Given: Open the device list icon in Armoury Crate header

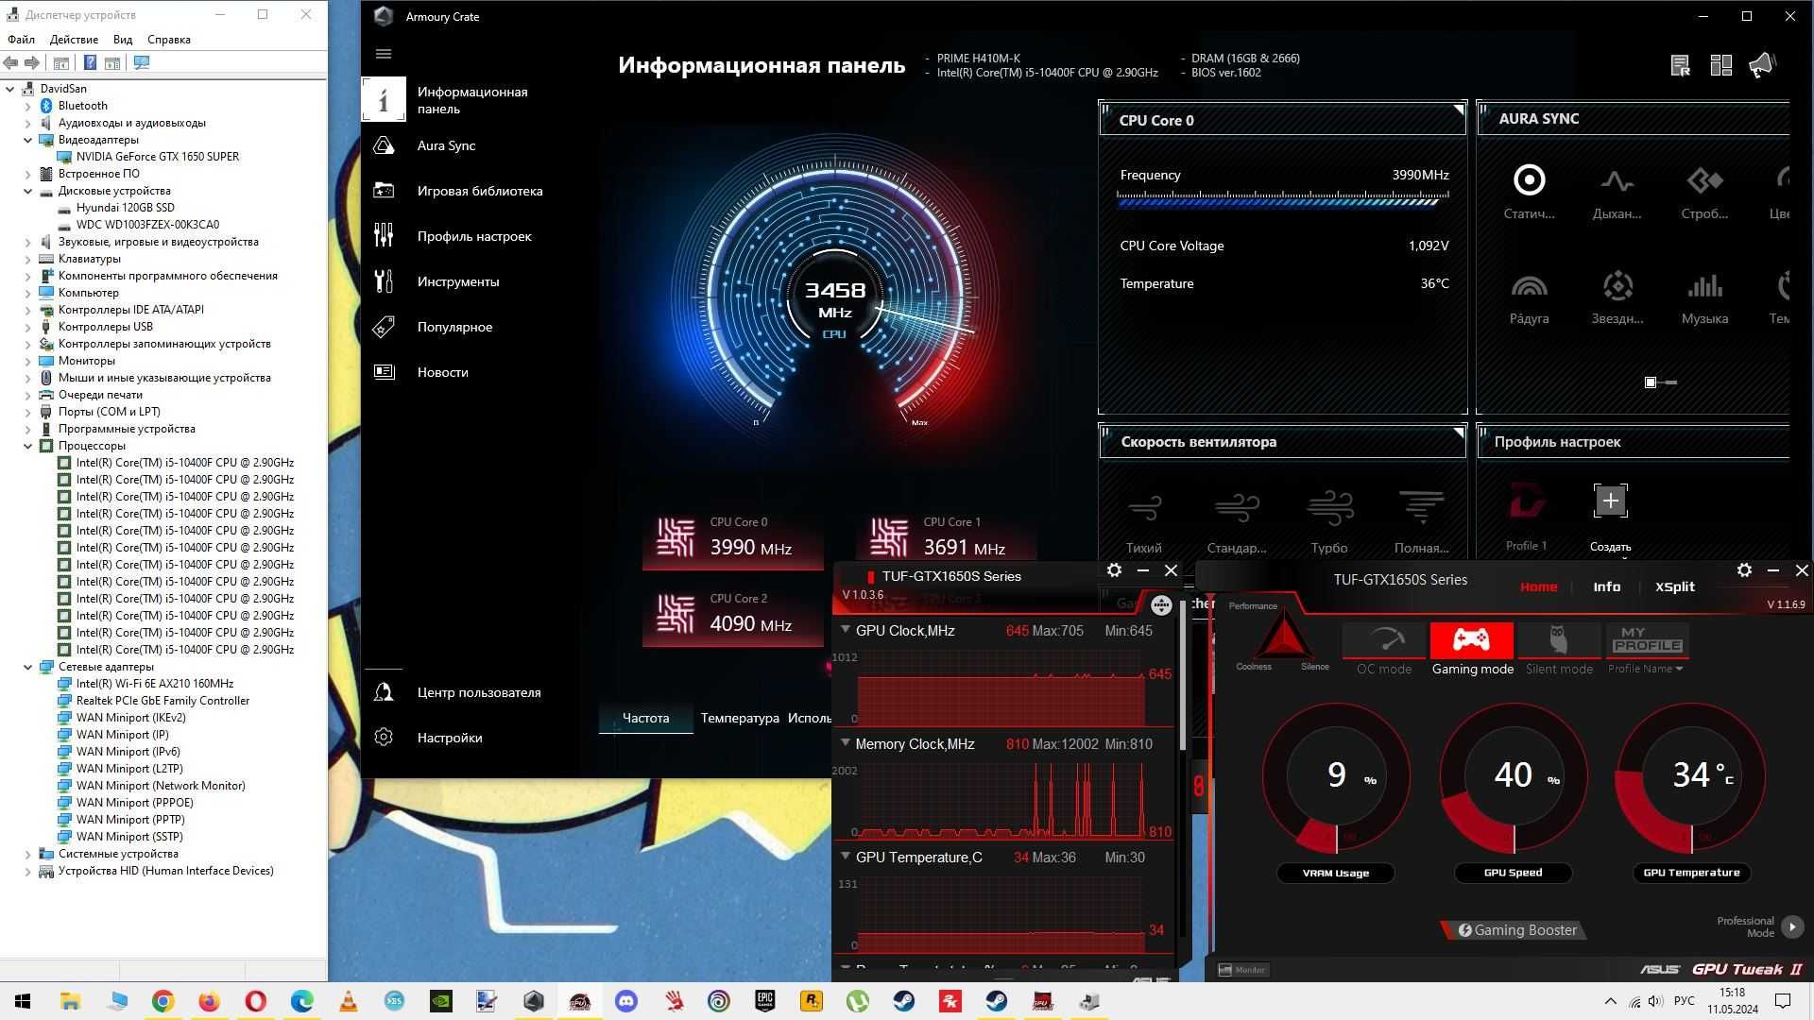Looking at the screenshot, I should tap(1680, 65).
